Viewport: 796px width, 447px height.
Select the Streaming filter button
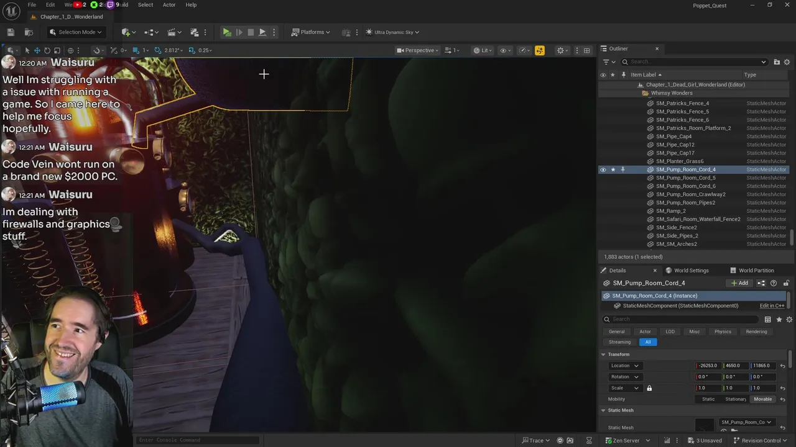(619, 342)
